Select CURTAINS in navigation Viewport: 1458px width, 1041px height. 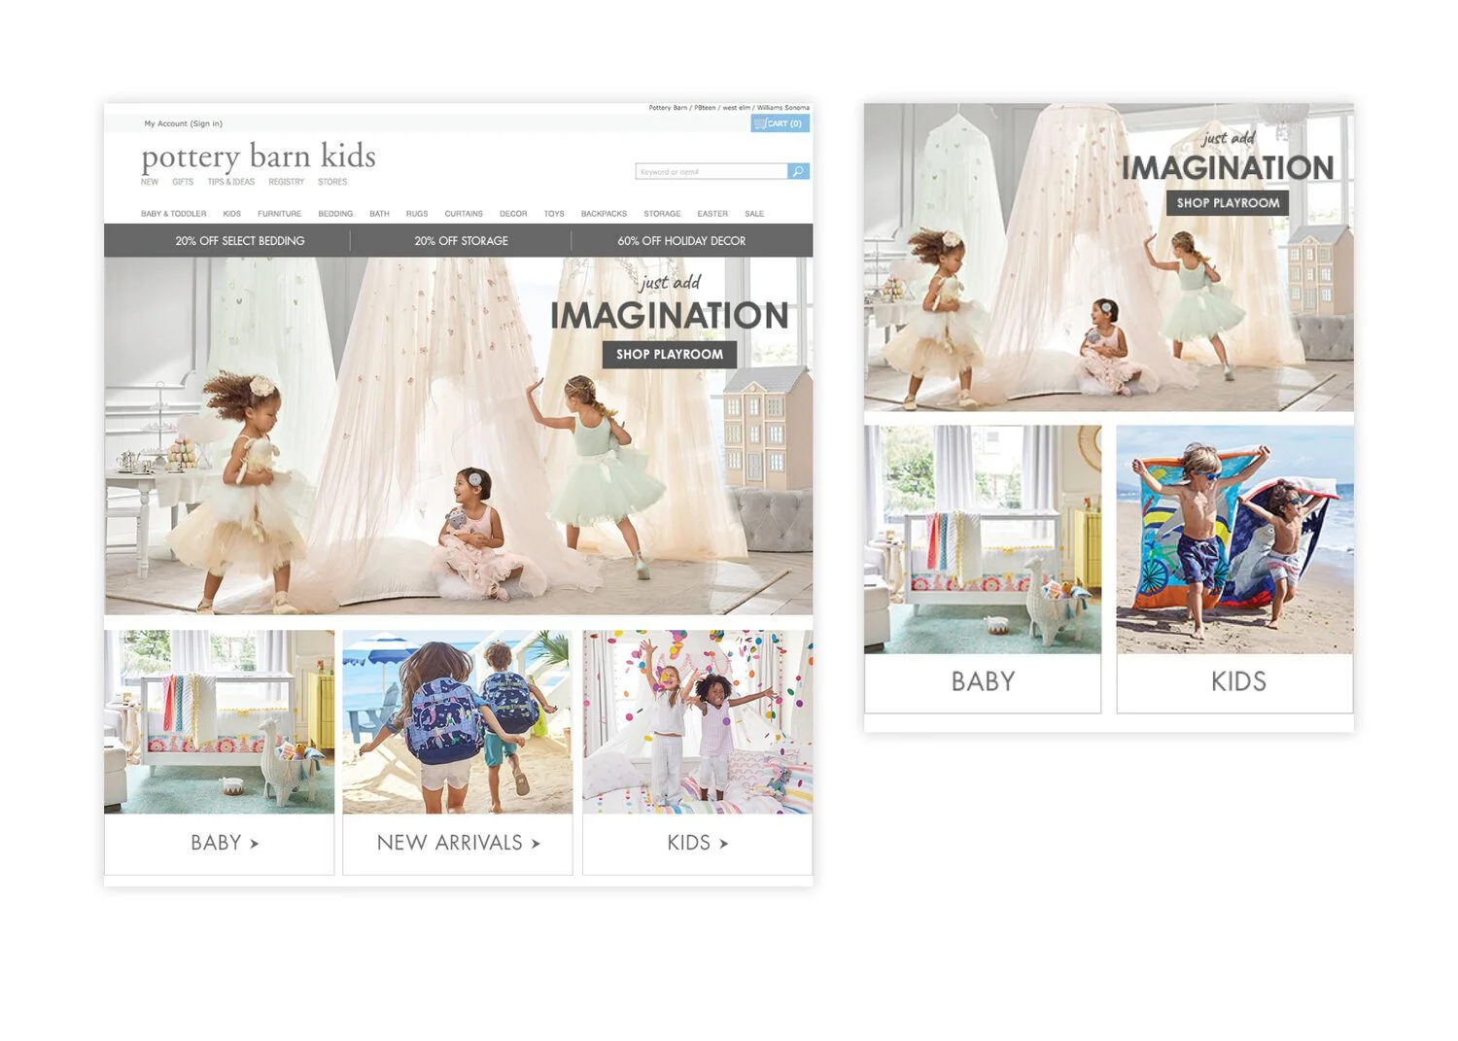click(x=464, y=214)
